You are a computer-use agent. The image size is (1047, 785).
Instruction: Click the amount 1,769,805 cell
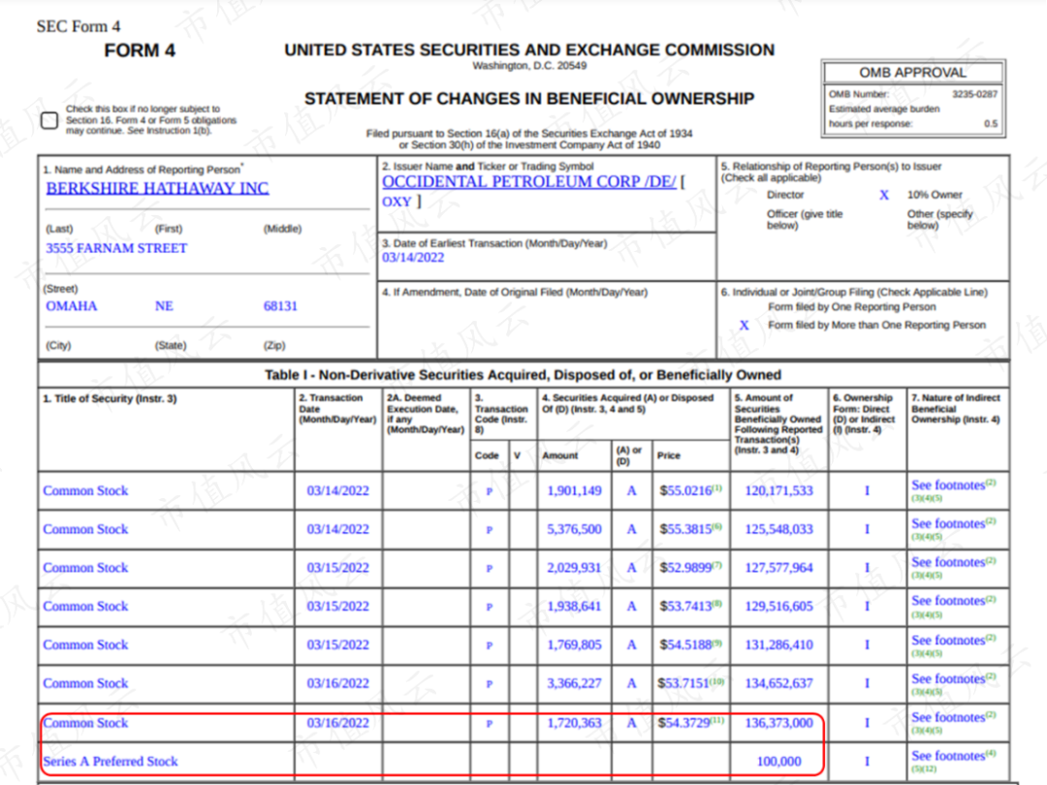574,644
